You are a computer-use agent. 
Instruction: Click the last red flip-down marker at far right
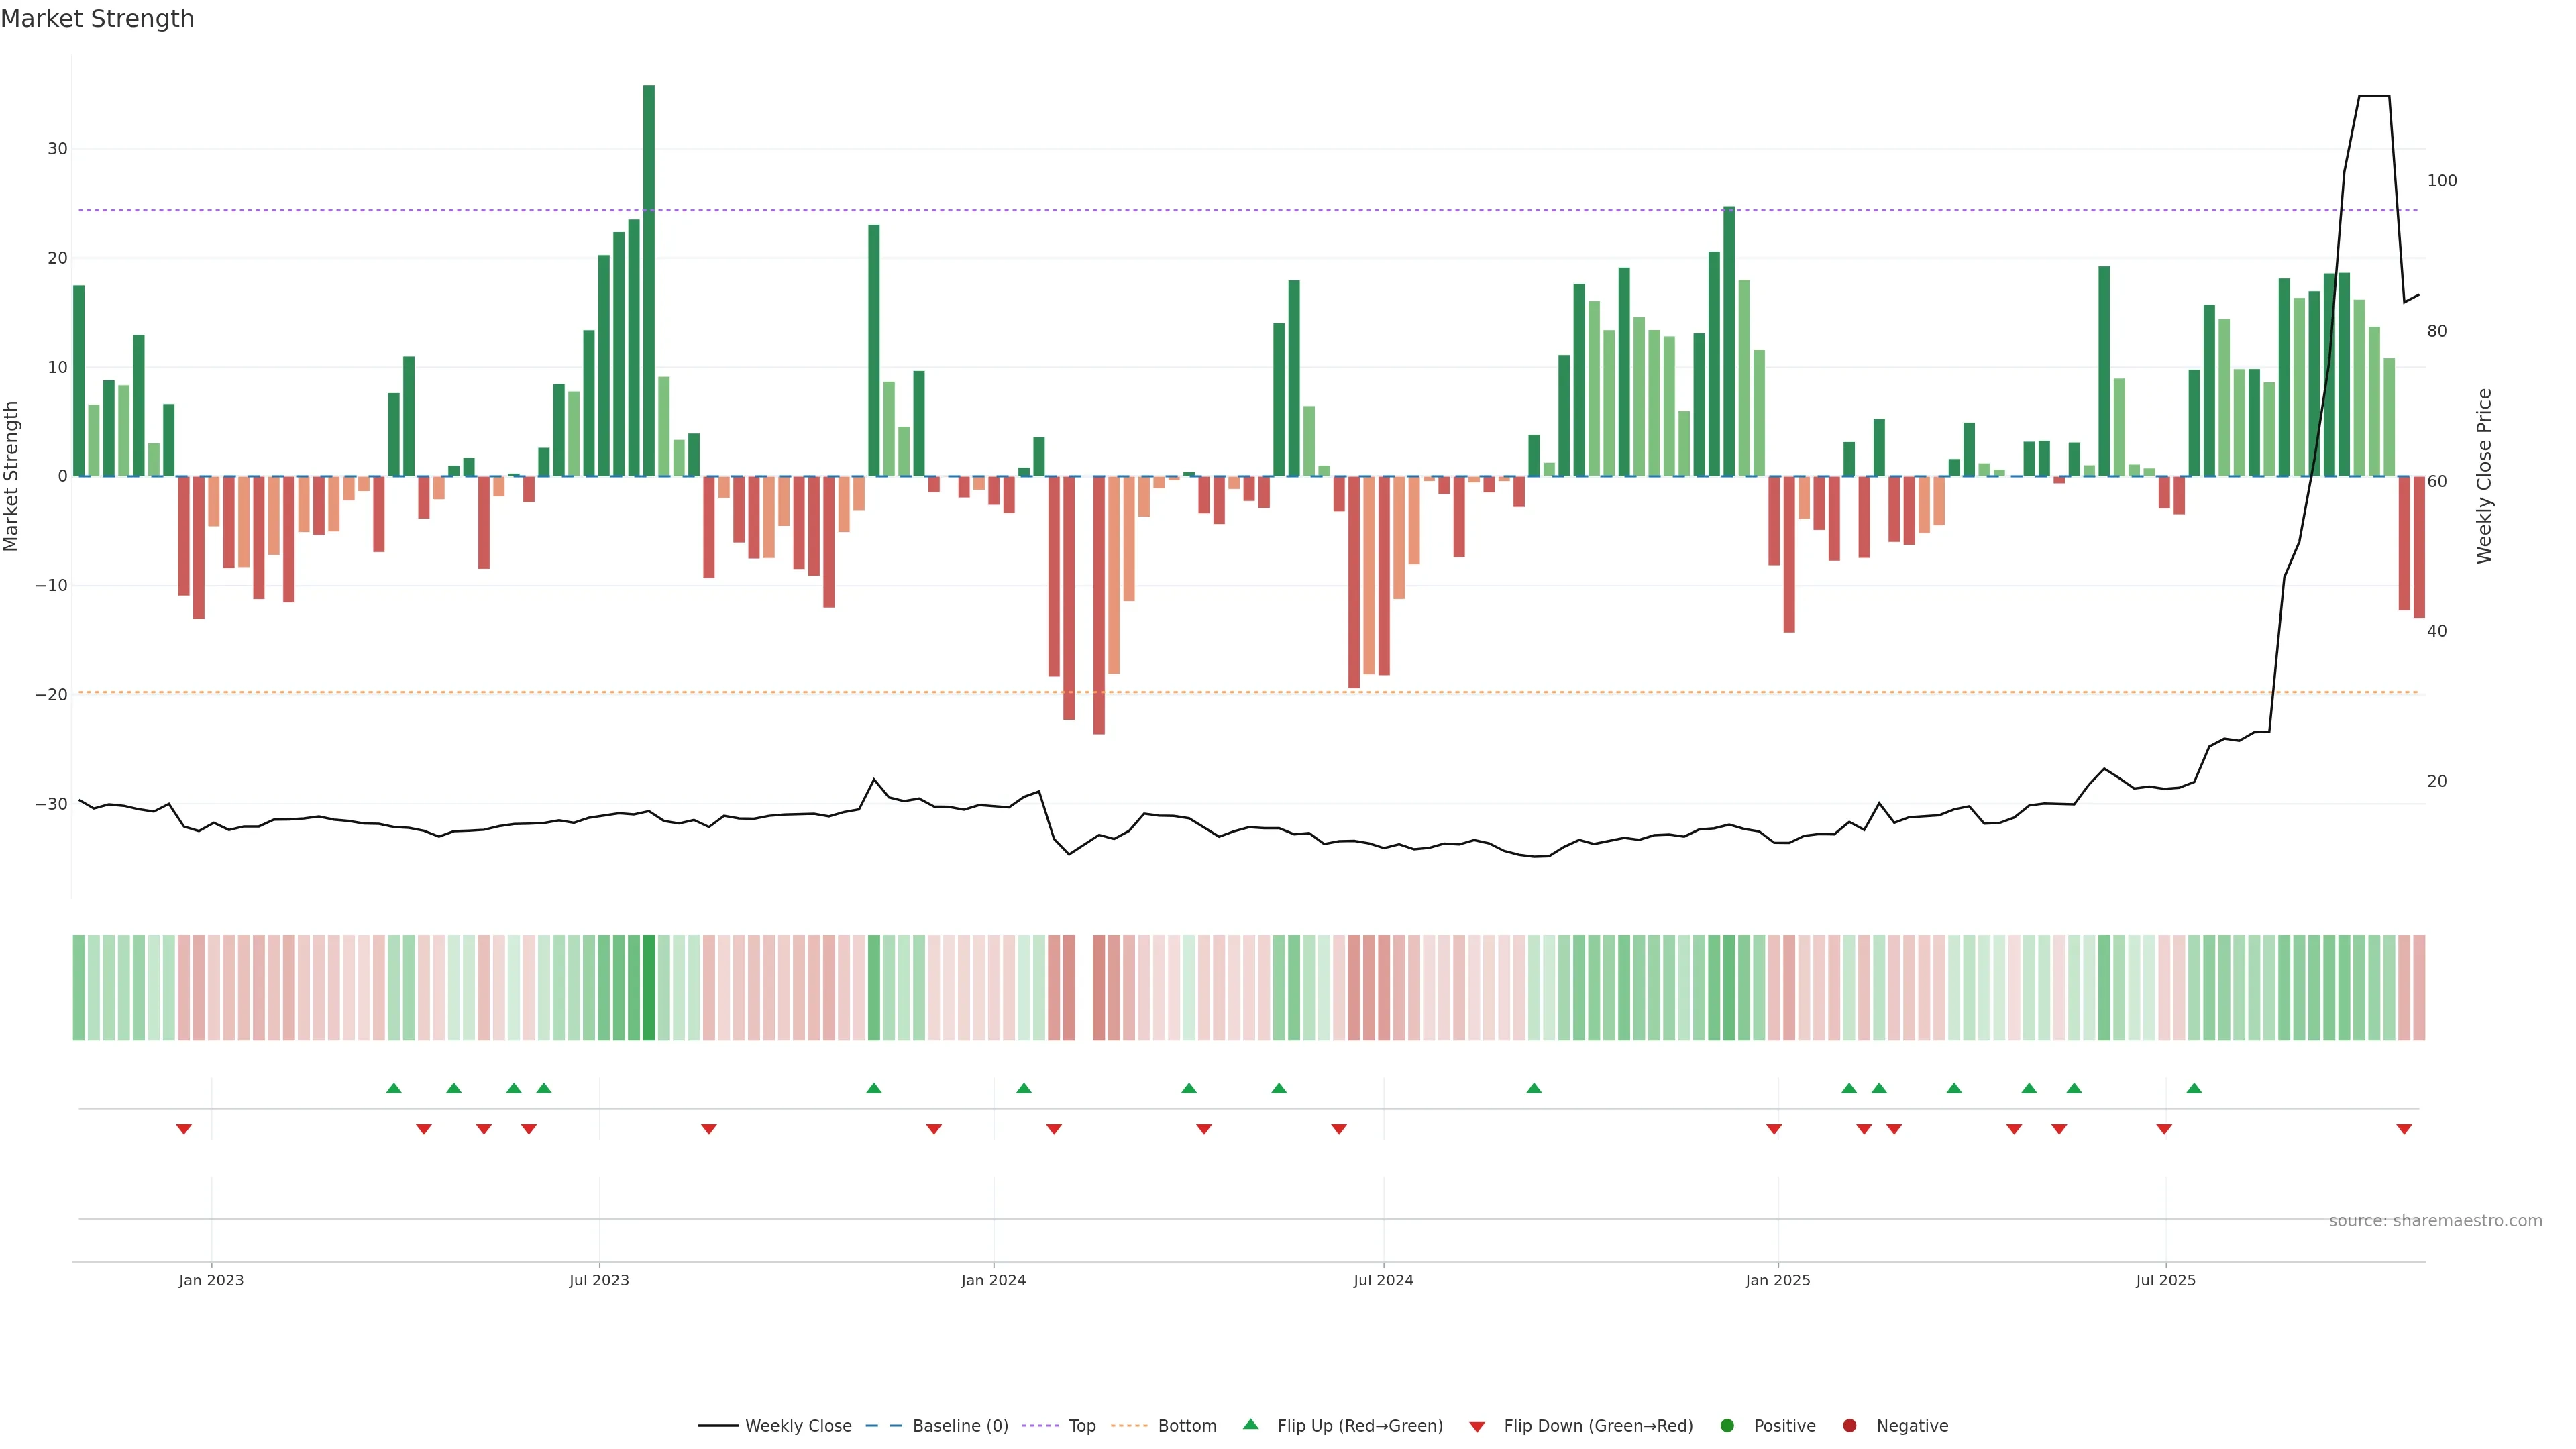click(2404, 1129)
